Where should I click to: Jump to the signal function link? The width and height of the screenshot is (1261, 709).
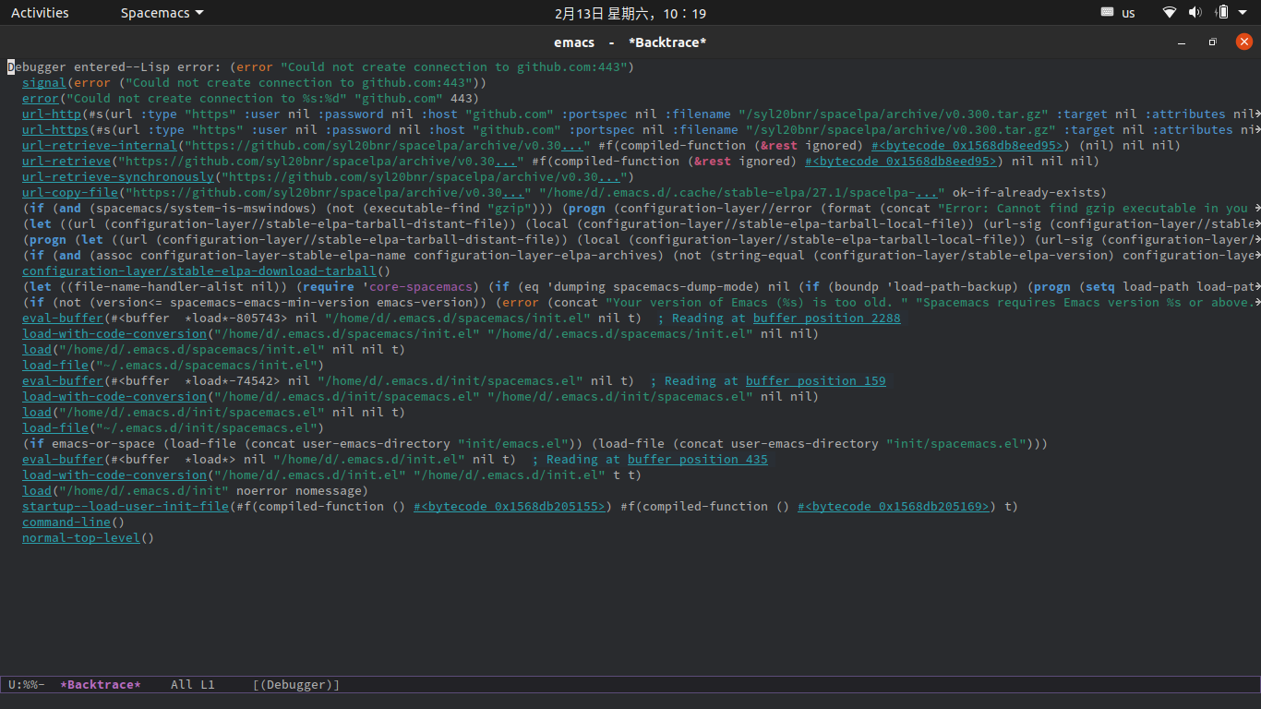click(44, 82)
